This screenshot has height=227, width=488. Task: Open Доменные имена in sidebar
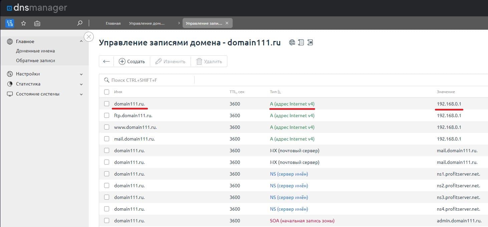35,51
